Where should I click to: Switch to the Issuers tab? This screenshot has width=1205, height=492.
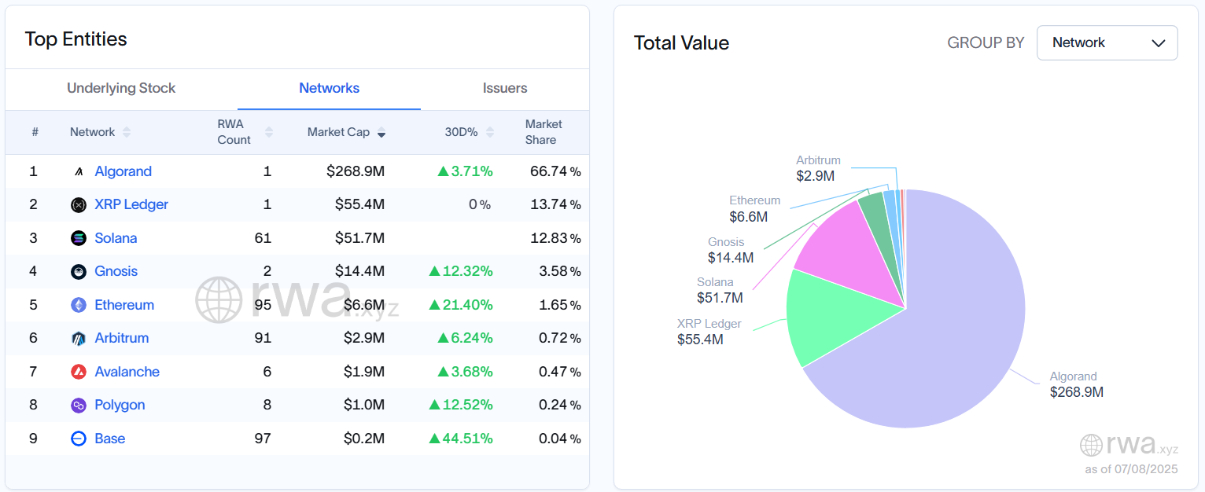coord(504,88)
